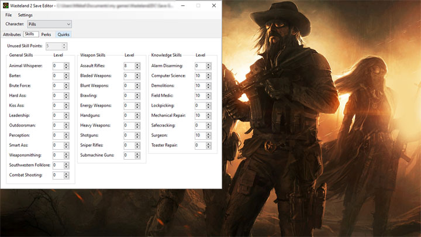Adjust the Energy Weapons level stepper
Image resolution: width=421 pixels, height=237 pixels.
coord(137,105)
